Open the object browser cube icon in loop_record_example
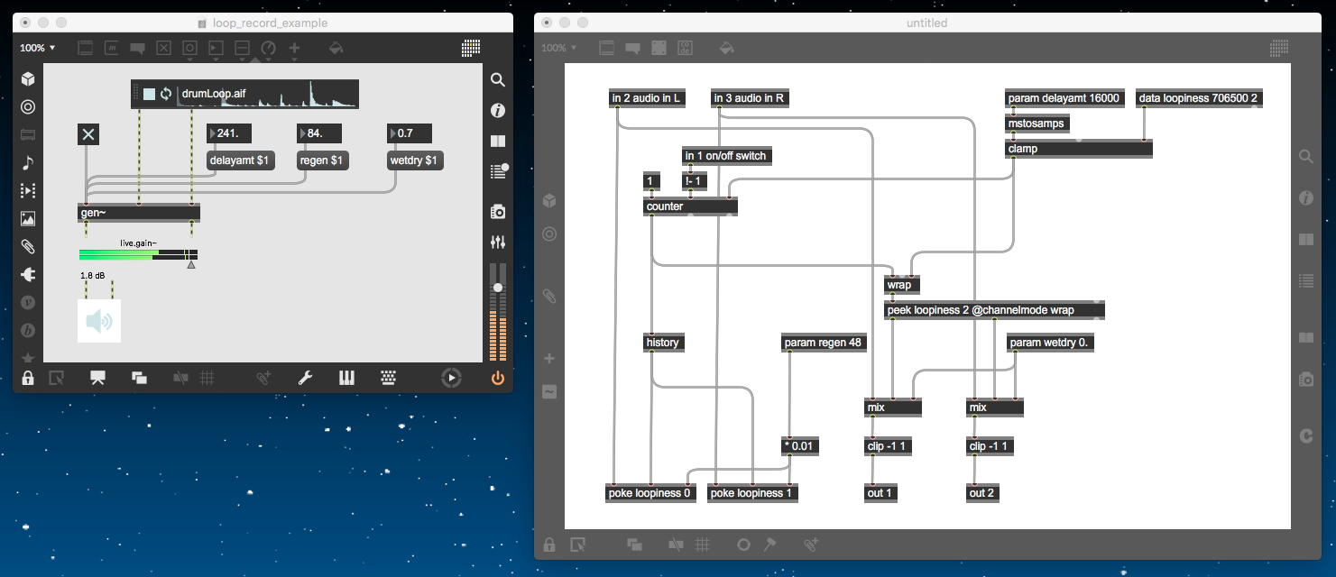Viewport: 1336px width, 577px height. (x=28, y=79)
